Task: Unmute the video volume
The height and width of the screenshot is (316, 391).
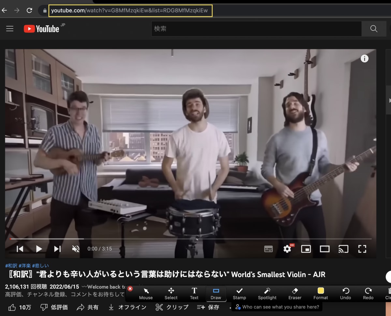Action: click(x=76, y=249)
